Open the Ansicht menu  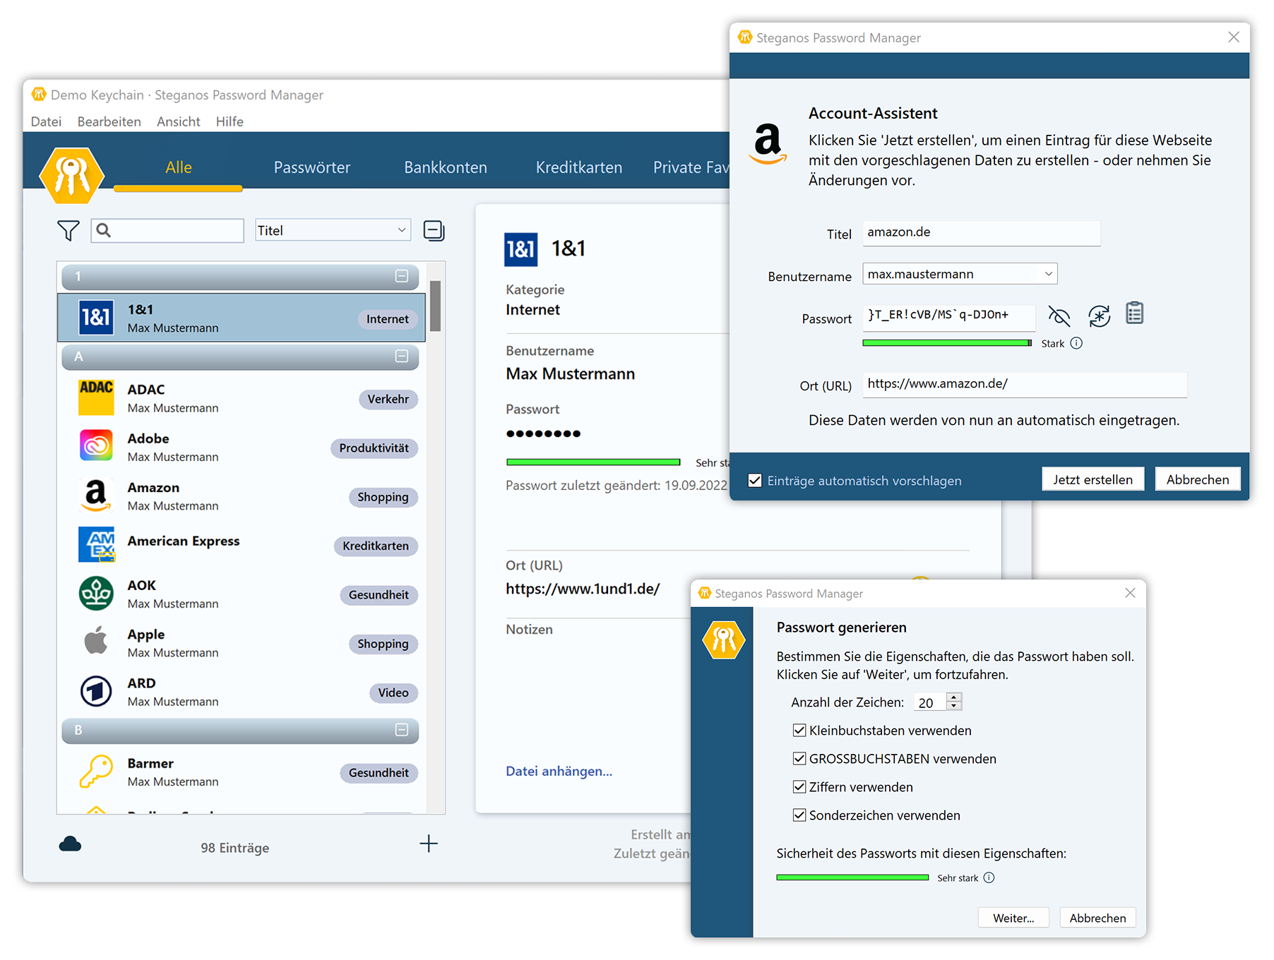point(178,121)
